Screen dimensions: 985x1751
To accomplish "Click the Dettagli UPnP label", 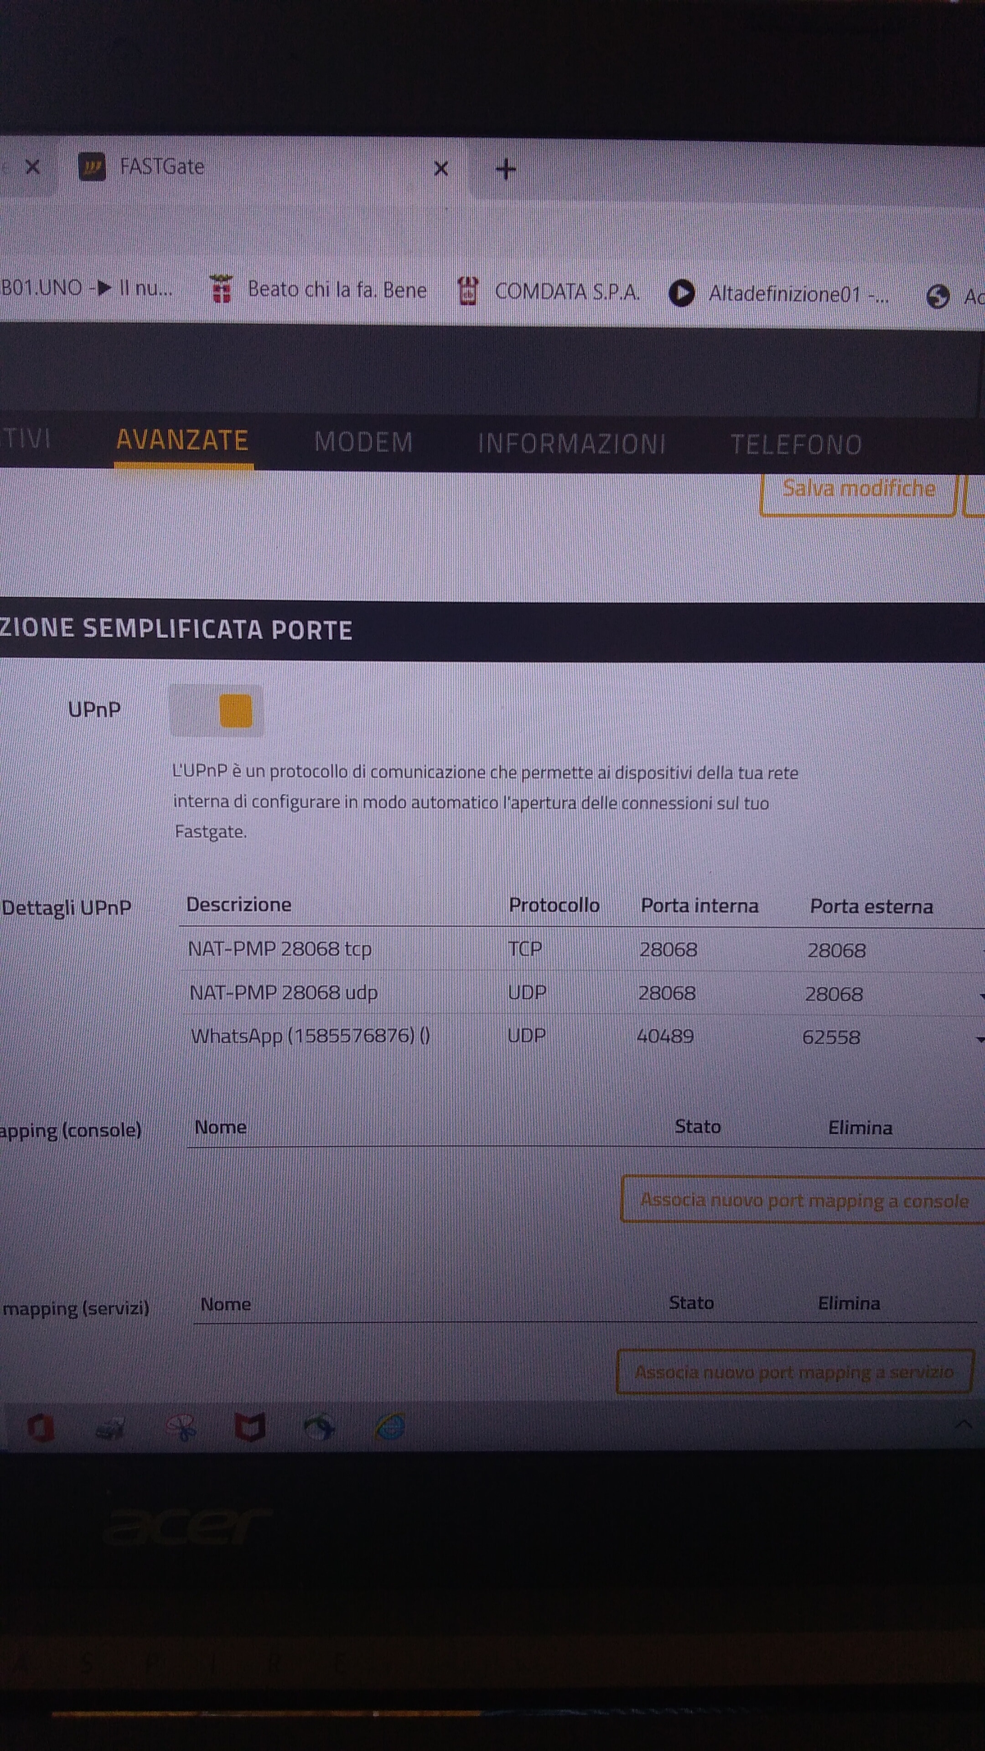I will point(66,908).
